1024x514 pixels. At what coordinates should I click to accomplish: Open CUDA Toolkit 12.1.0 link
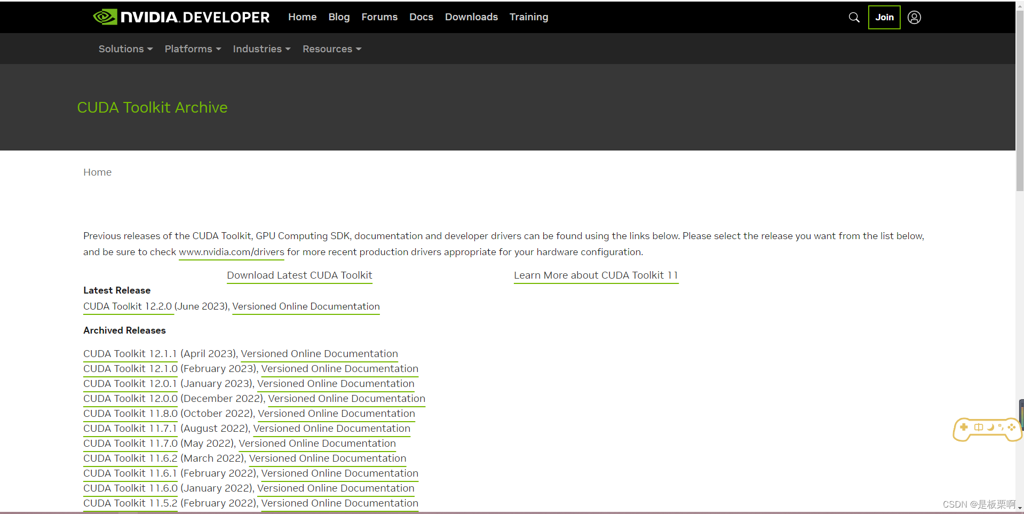[x=130, y=369]
